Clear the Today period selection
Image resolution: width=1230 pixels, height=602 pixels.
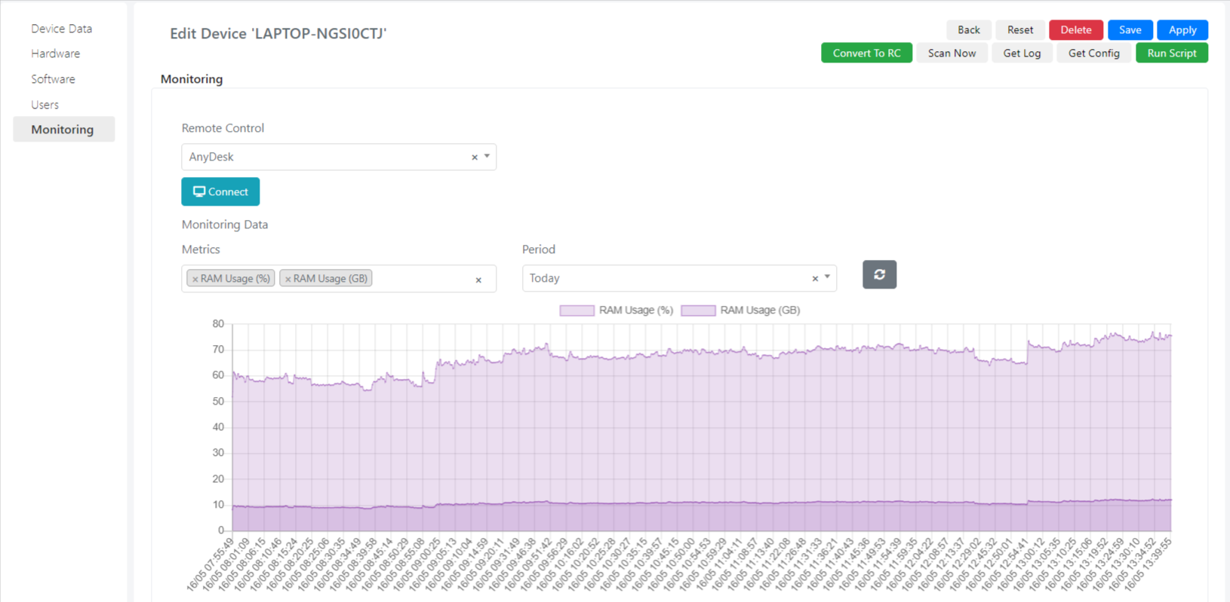815,279
